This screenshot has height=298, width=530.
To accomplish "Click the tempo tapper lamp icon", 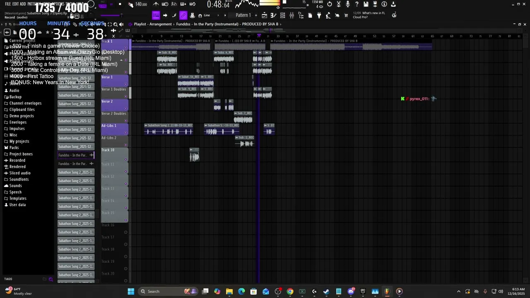I will pyautogui.click(x=328, y=15).
